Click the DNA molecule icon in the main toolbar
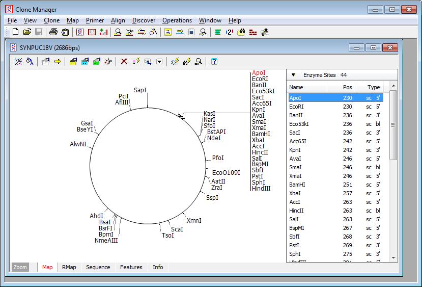Image resolution: width=422 pixels, height=287 pixels. coord(79,32)
